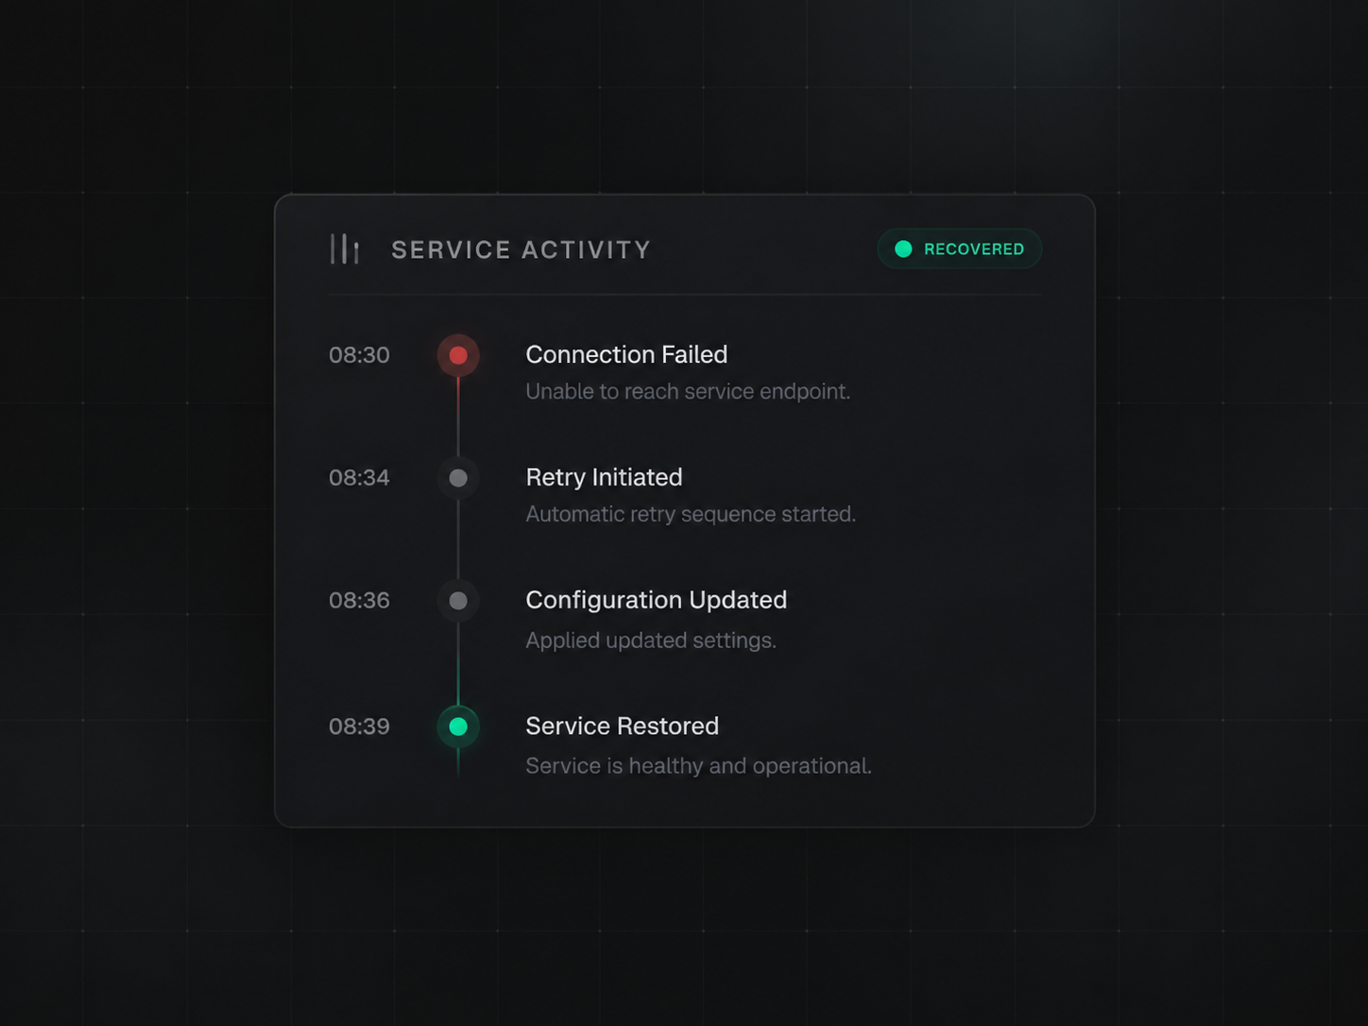Select the red Connection Failed timeline marker
Screen dimensions: 1368x1026
[x=458, y=355]
